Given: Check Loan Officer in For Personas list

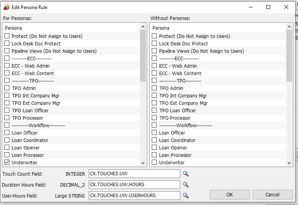Looking at the screenshot, I should (7, 133).
